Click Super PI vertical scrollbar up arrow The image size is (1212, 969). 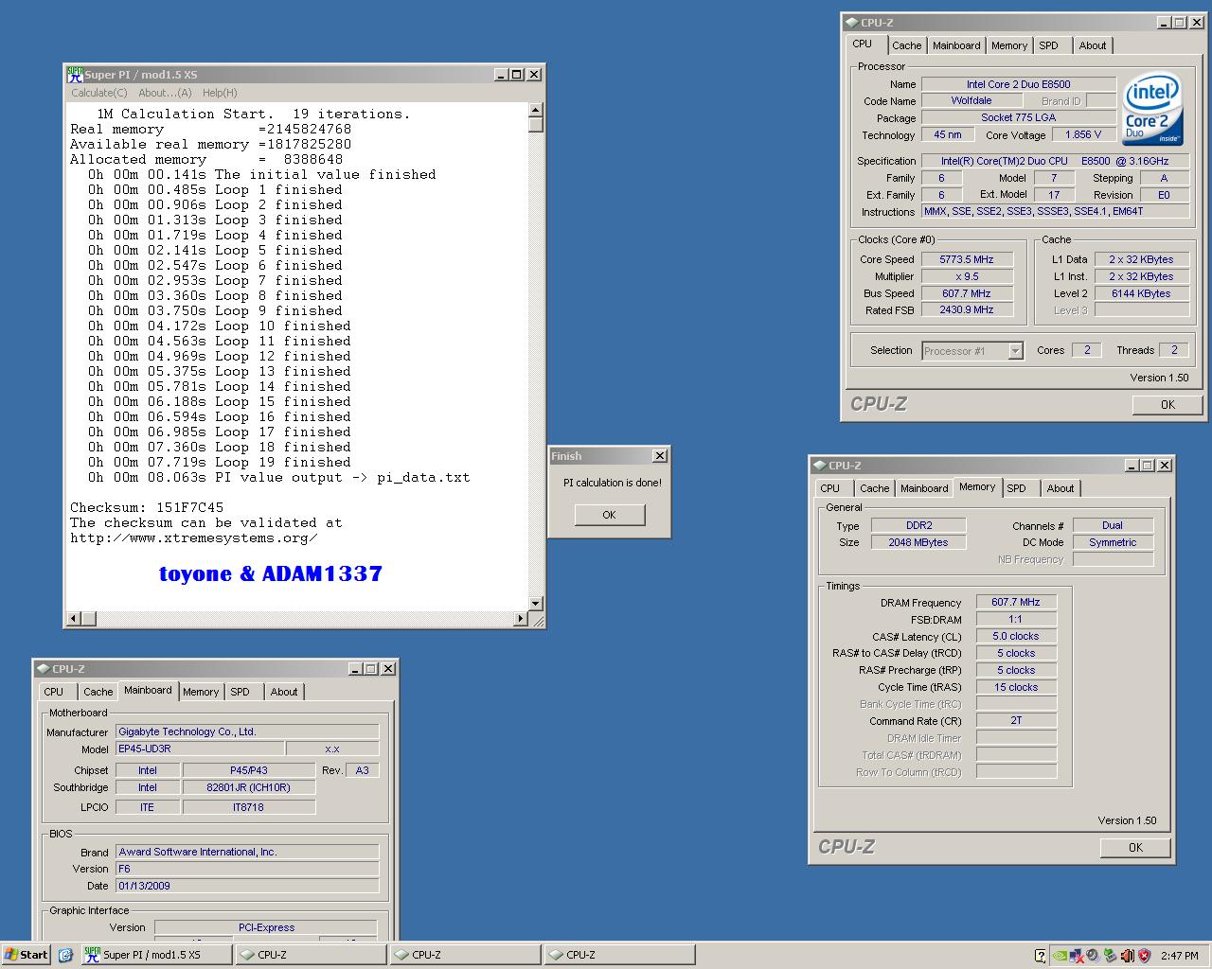(536, 110)
